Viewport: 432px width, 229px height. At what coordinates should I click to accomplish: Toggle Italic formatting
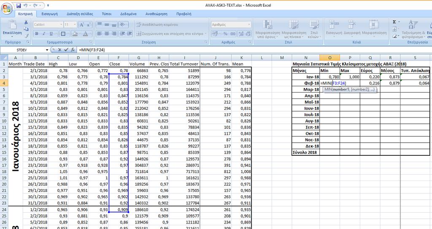point(44,34)
